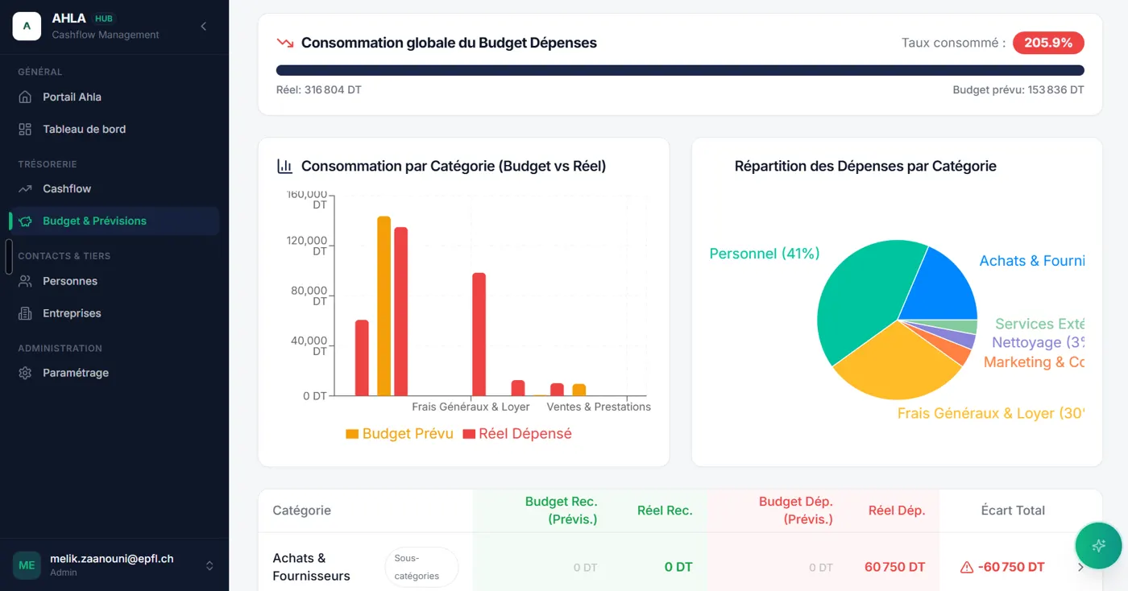Click the Portail Ahla home icon
Viewport: 1128px width, 591px height.
pos(26,97)
